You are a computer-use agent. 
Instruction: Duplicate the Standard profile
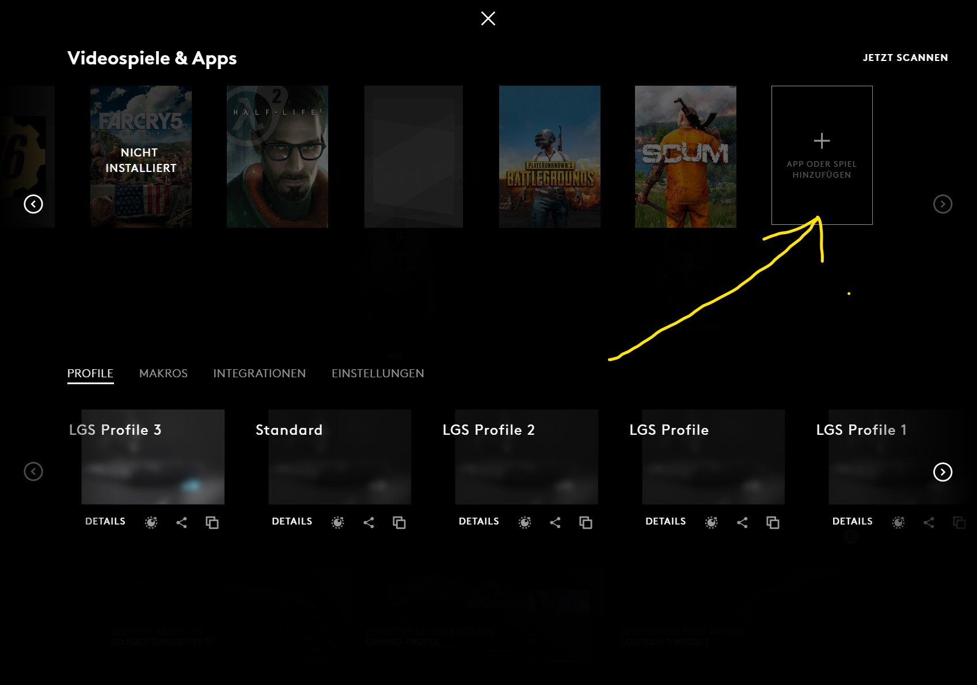(399, 522)
